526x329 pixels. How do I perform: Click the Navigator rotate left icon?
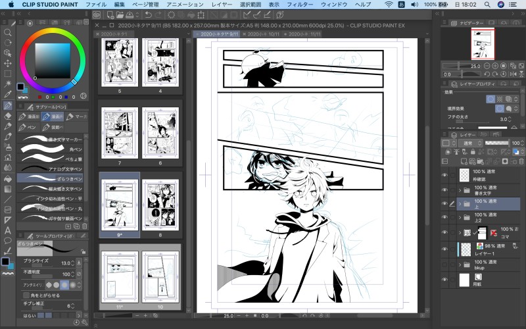point(487,74)
